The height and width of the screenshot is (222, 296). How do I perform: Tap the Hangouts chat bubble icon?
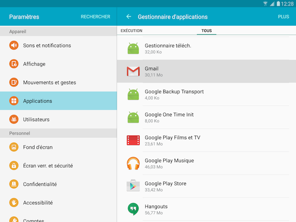click(x=133, y=209)
